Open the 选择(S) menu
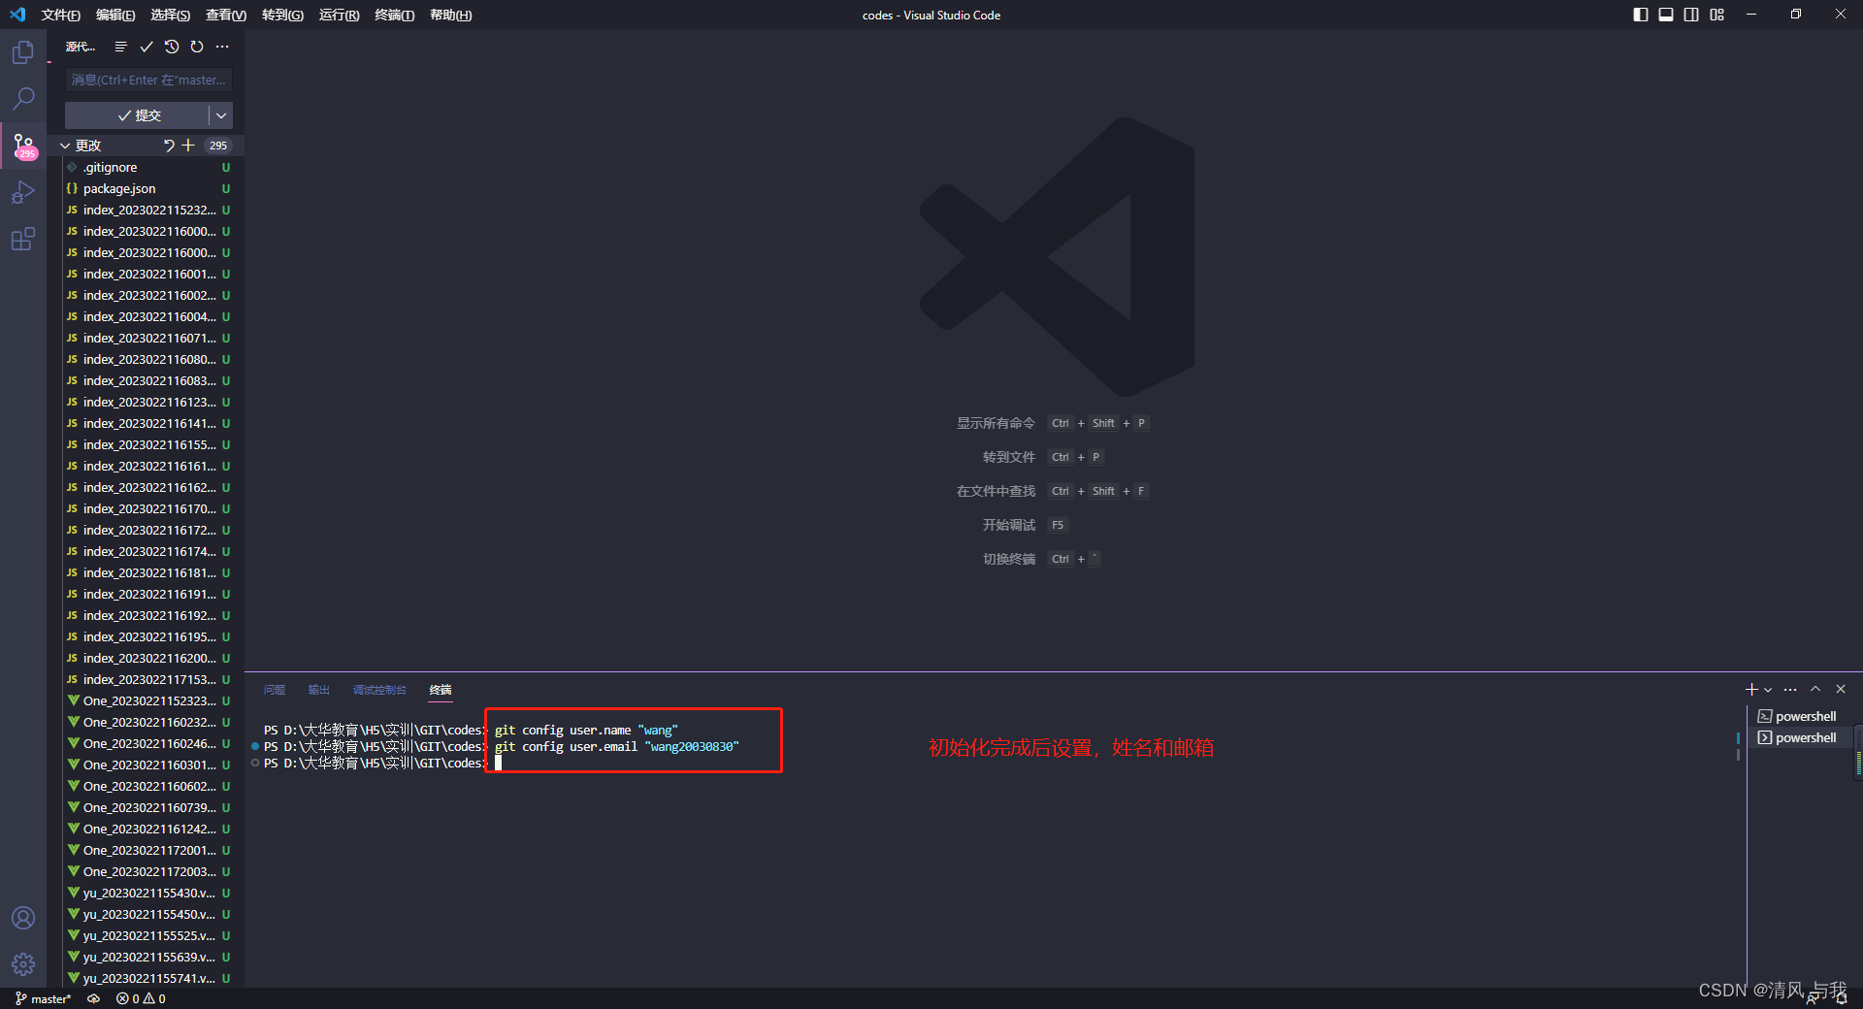Image resolution: width=1863 pixels, height=1009 pixels. point(170,15)
